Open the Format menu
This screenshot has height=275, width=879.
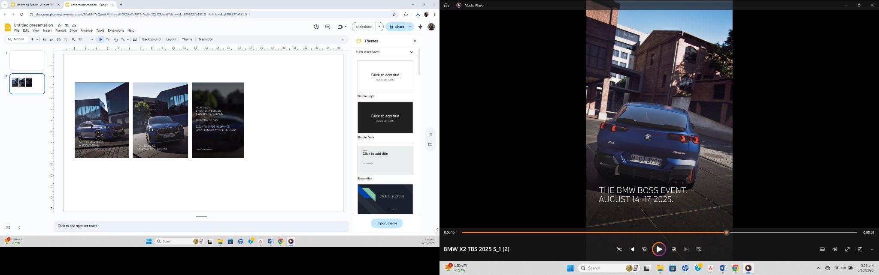coord(61,31)
